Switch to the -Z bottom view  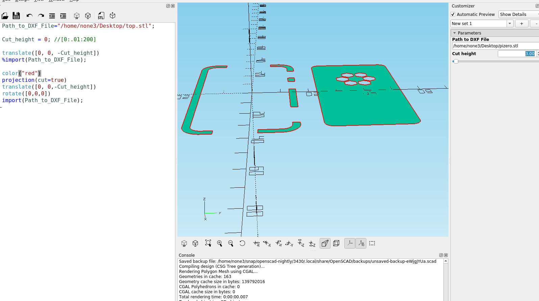[312, 243]
